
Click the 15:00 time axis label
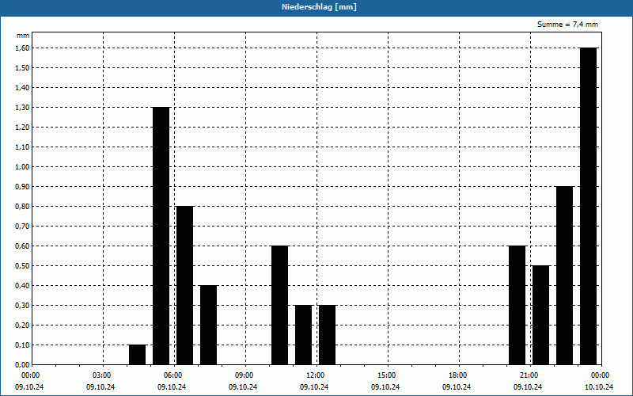tap(388, 375)
